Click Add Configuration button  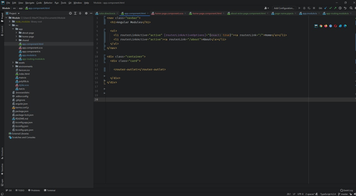click(x=283, y=8)
